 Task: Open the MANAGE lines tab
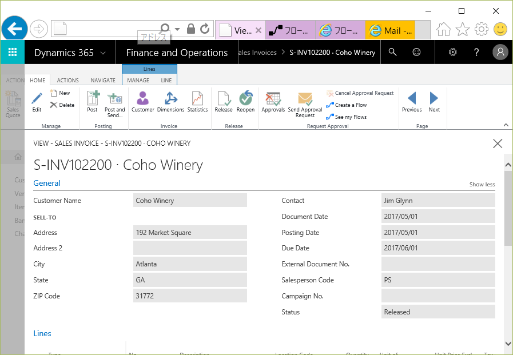tap(138, 81)
